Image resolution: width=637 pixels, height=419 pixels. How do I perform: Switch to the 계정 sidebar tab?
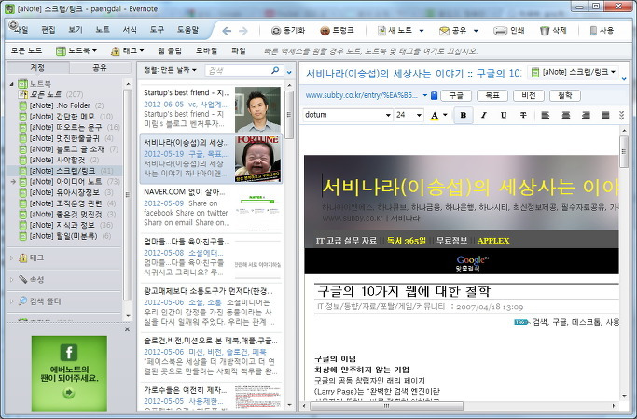point(38,67)
